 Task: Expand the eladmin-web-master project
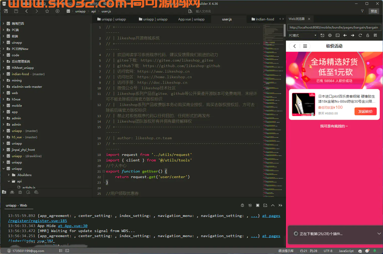tap(3, 87)
